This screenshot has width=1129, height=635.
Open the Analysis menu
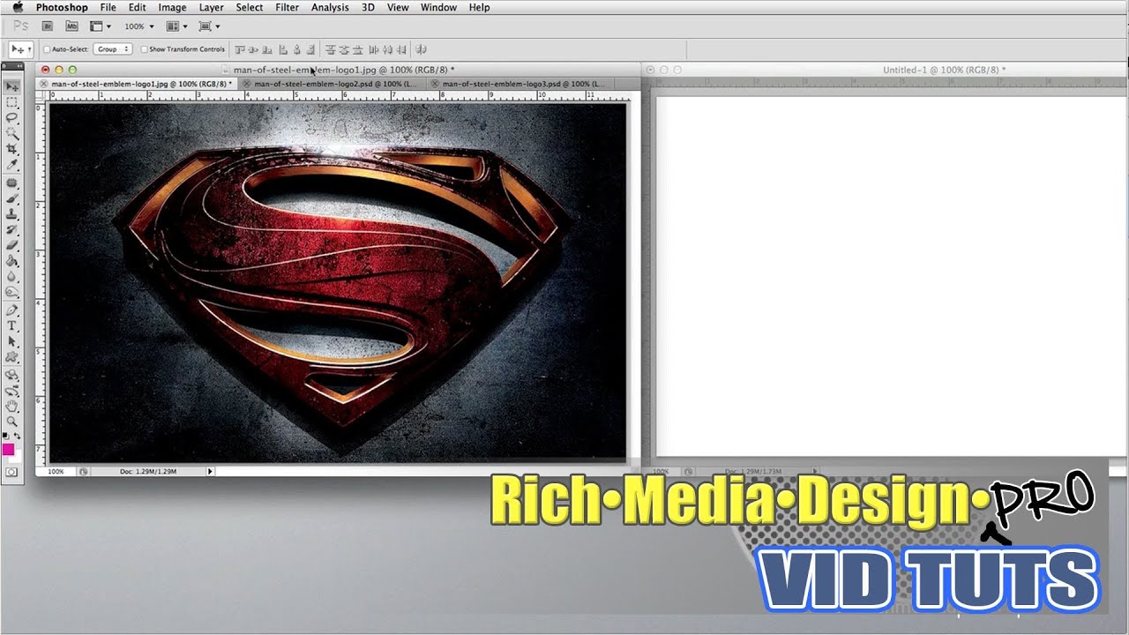pos(330,7)
